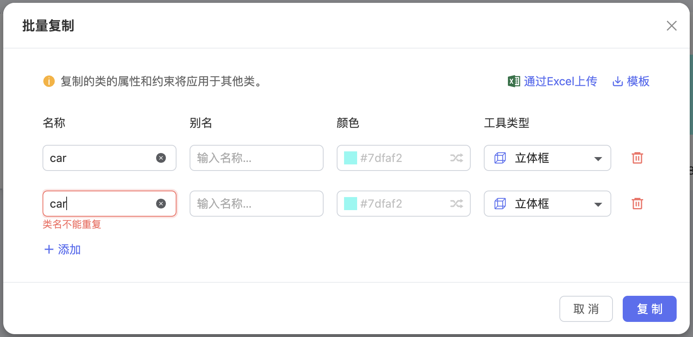Close the 批量复制 dialog
693x337 pixels.
pyautogui.click(x=671, y=26)
